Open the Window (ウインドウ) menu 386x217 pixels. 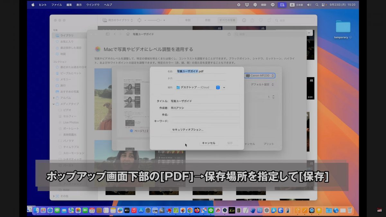[x=93, y=5]
